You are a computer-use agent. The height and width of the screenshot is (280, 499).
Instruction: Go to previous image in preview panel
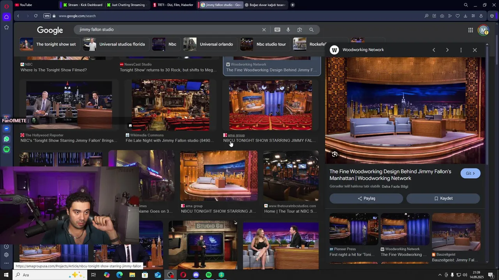(x=434, y=50)
